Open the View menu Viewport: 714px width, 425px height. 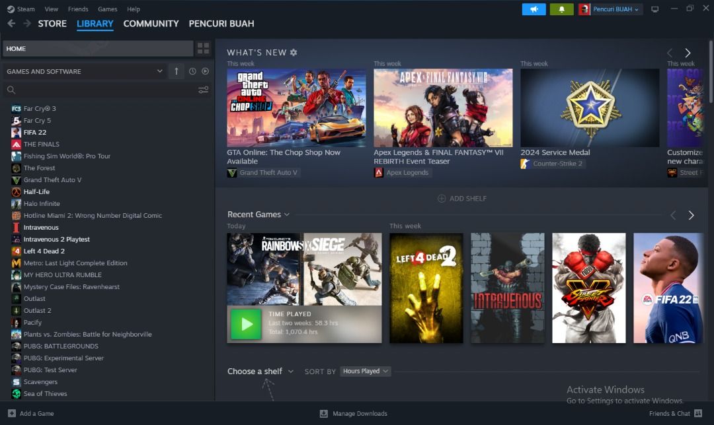[x=52, y=9]
